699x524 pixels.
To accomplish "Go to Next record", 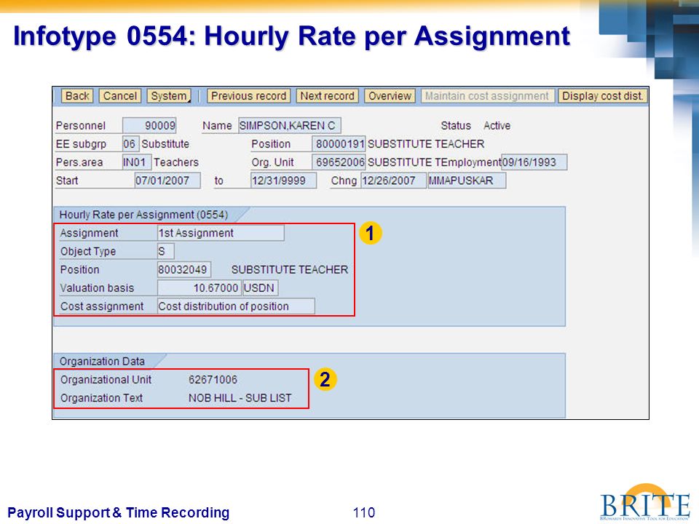I will click(x=327, y=96).
